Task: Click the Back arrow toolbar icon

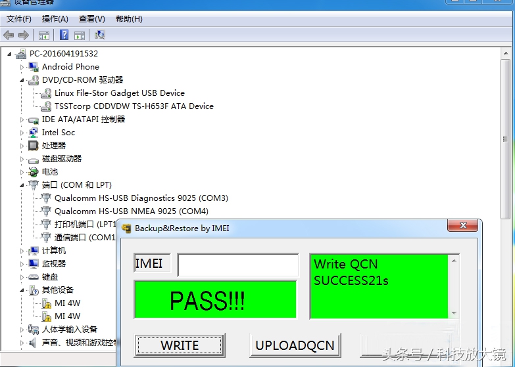Action: 9,35
